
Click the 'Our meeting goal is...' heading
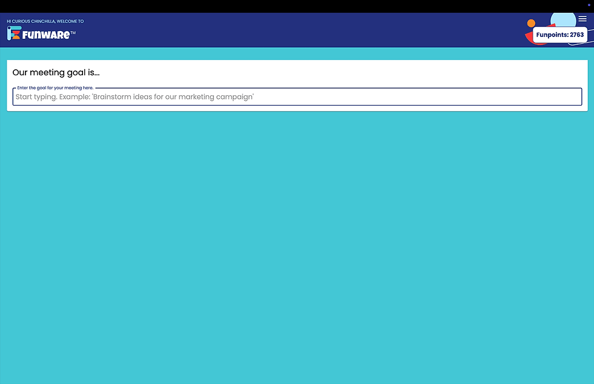(55, 72)
